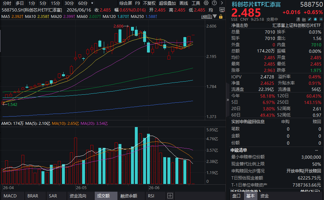
Task: Add a new indicator tab with plus box
Action: pyautogui.click(x=170, y=196)
